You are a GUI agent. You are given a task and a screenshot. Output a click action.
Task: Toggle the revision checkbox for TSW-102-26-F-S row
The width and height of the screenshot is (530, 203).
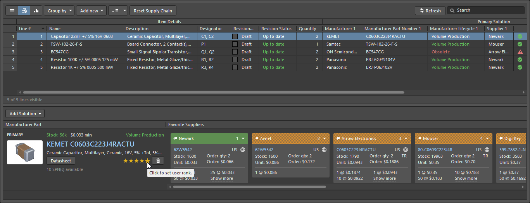point(235,44)
